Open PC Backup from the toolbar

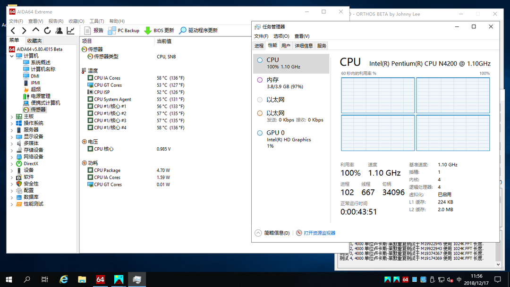point(124,31)
